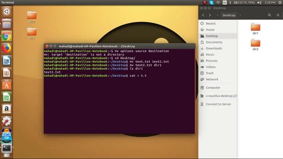Open the Files manager from the dock

(7, 23)
